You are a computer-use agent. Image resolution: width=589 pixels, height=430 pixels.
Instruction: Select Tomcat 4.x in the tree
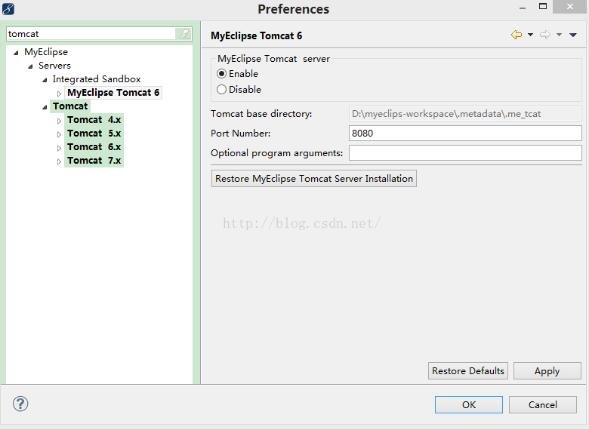tap(94, 120)
